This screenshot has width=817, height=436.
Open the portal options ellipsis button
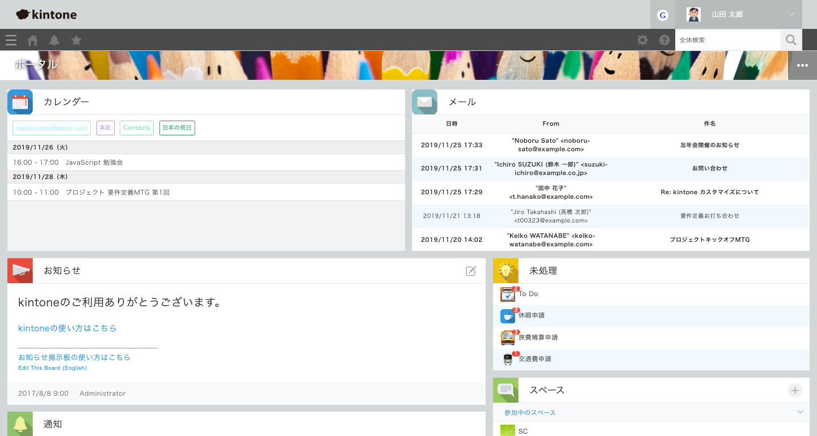point(802,66)
